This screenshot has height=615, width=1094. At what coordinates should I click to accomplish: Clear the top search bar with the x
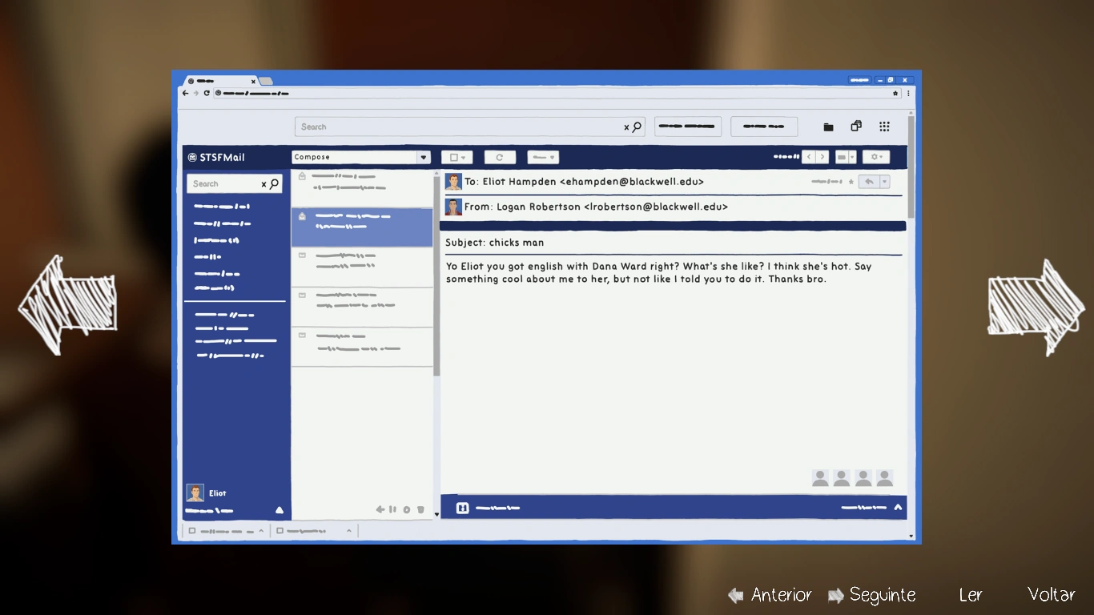click(626, 127)
